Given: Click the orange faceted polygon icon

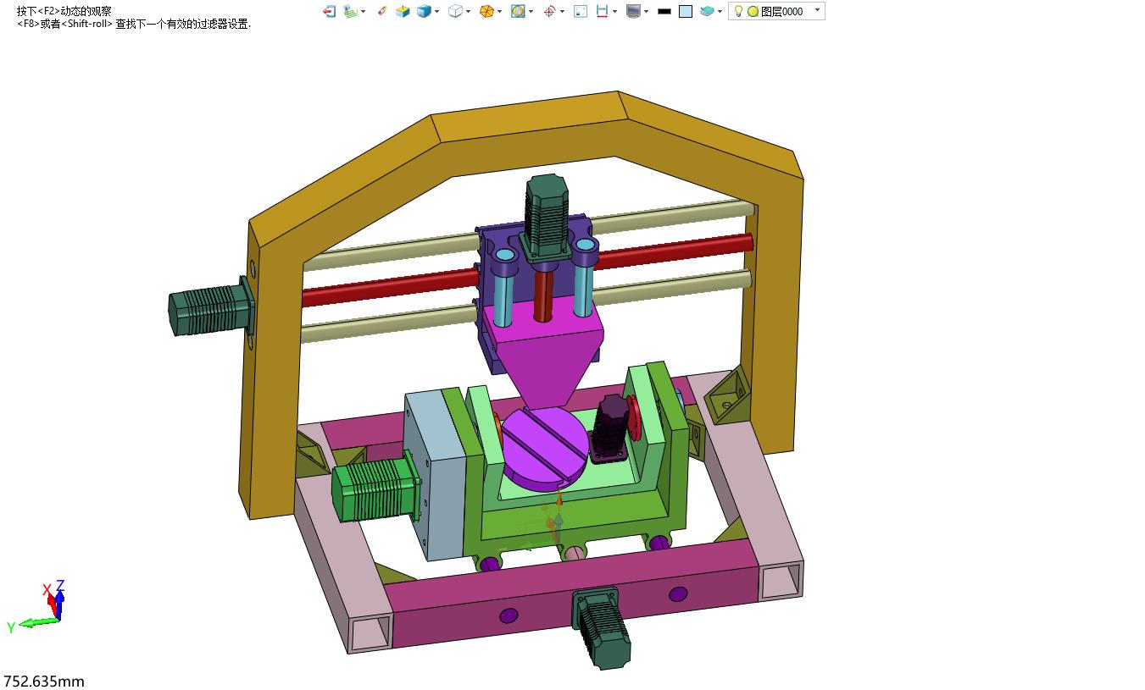Looking at the screenshot, I should (486, 11).
